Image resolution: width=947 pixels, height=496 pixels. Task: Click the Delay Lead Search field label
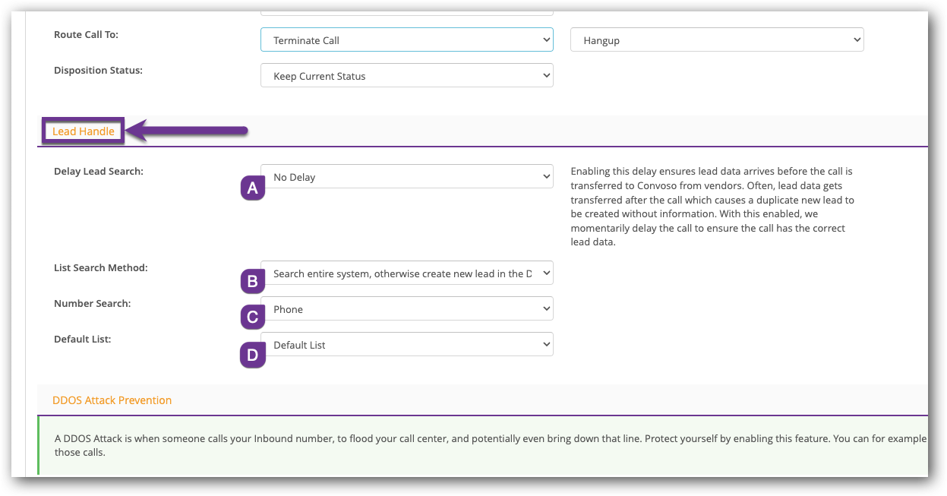[99, 172]
